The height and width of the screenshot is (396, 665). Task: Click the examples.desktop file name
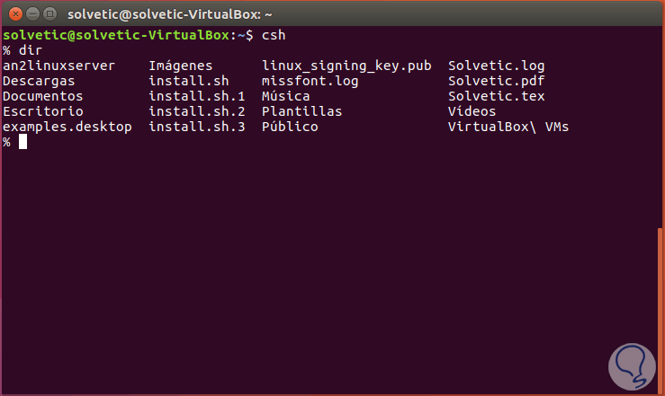click(67, 127)
